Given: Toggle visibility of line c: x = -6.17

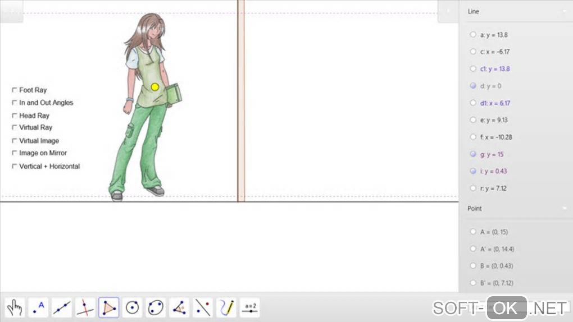Looking at the screenshot, I should coord(473,52).
